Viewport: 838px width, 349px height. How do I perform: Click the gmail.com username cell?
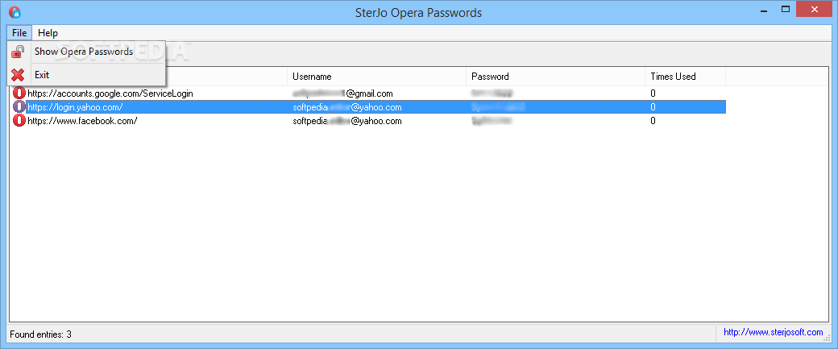click(x=342, y=93)
